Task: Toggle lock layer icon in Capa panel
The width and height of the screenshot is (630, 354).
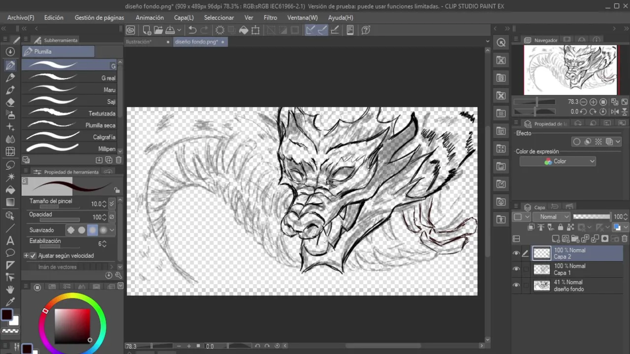Action: 561,228
